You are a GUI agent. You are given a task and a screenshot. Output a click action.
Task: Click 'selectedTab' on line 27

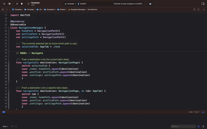click(x=30, y=47)
